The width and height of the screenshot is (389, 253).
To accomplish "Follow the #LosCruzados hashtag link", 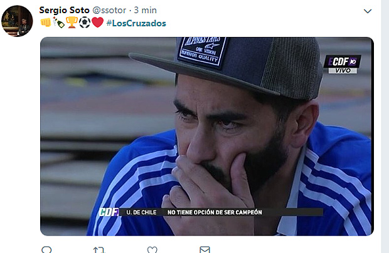I will point(136,23).
